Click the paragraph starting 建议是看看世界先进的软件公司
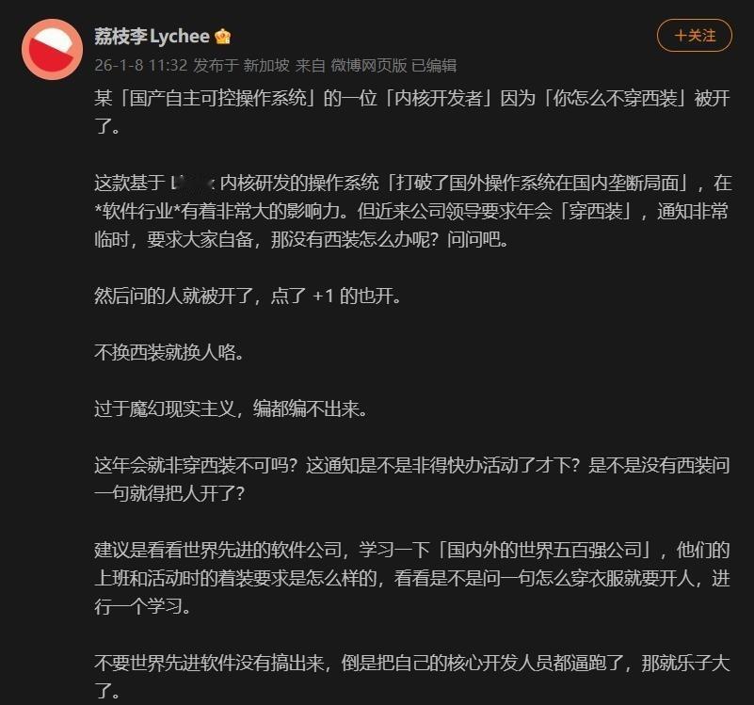 (412, 579)
